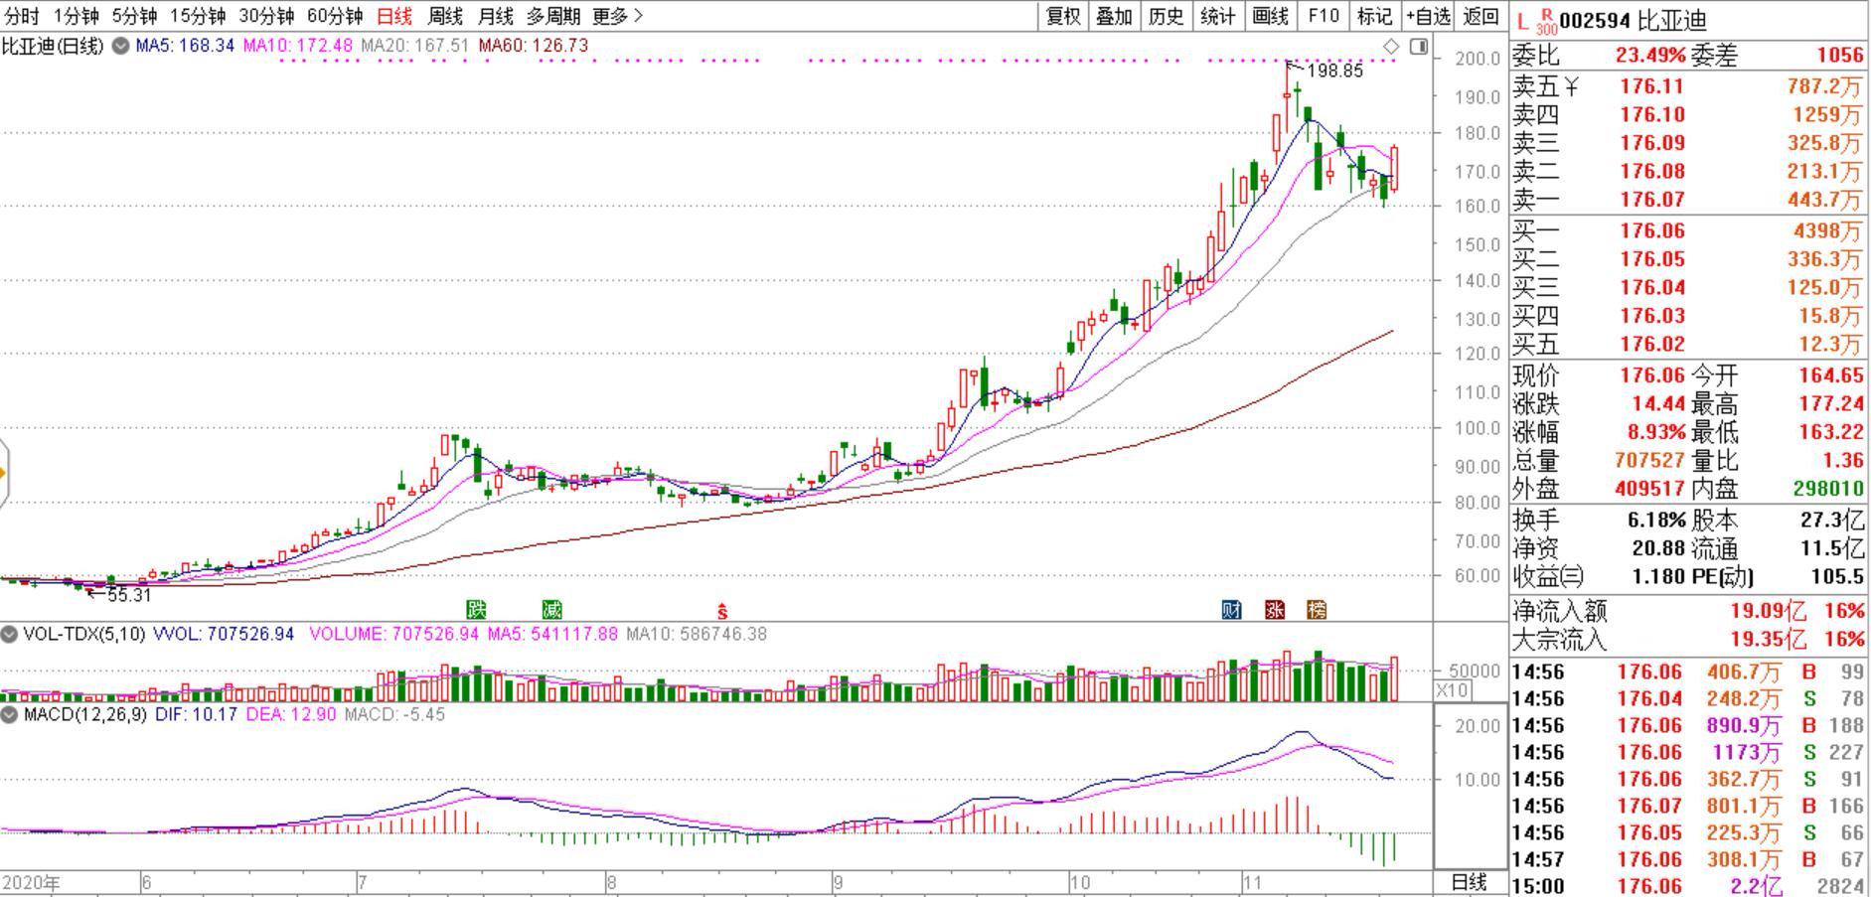Image resolution: width=1871 pixels, height=897 pixels.
Task: Click the ¥ symbol next to 卖五
Action: 1571,87
